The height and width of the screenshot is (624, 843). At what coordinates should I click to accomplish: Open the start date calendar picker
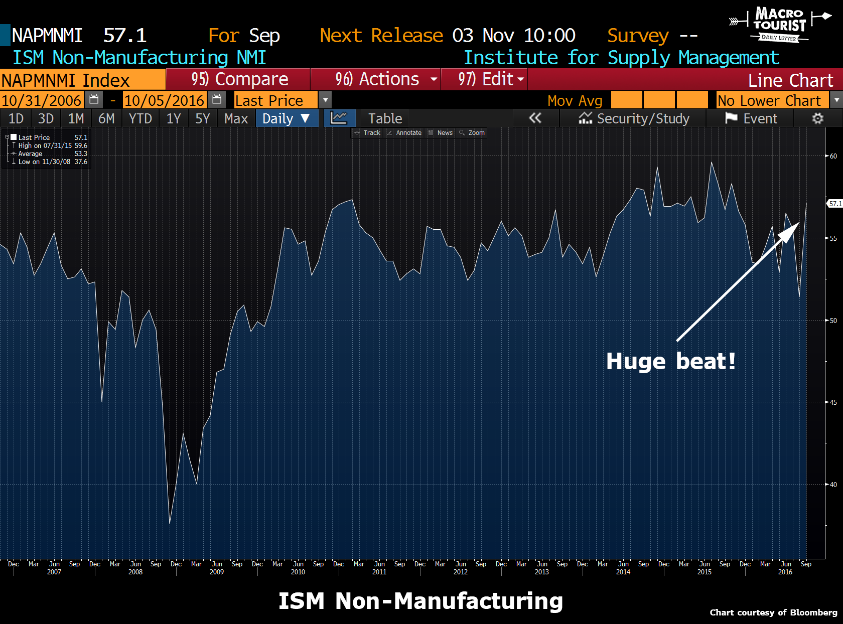94,100
